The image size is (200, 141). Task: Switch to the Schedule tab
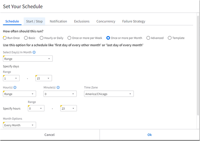tap(12, 21)
